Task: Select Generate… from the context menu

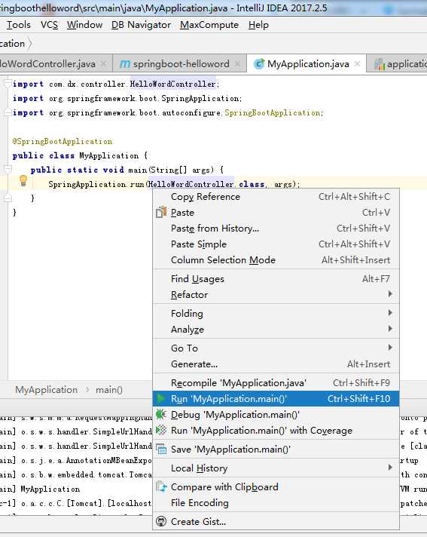Action: [276, 364]
